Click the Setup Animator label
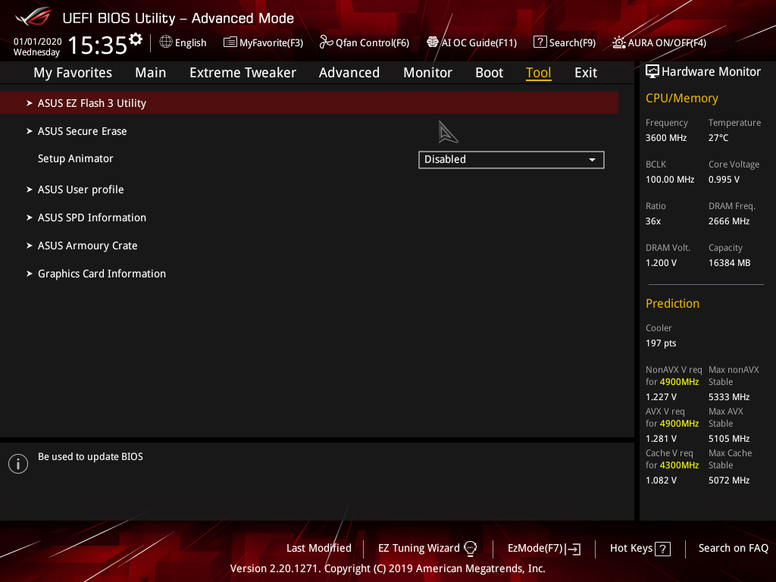 [x=76, y=159]
